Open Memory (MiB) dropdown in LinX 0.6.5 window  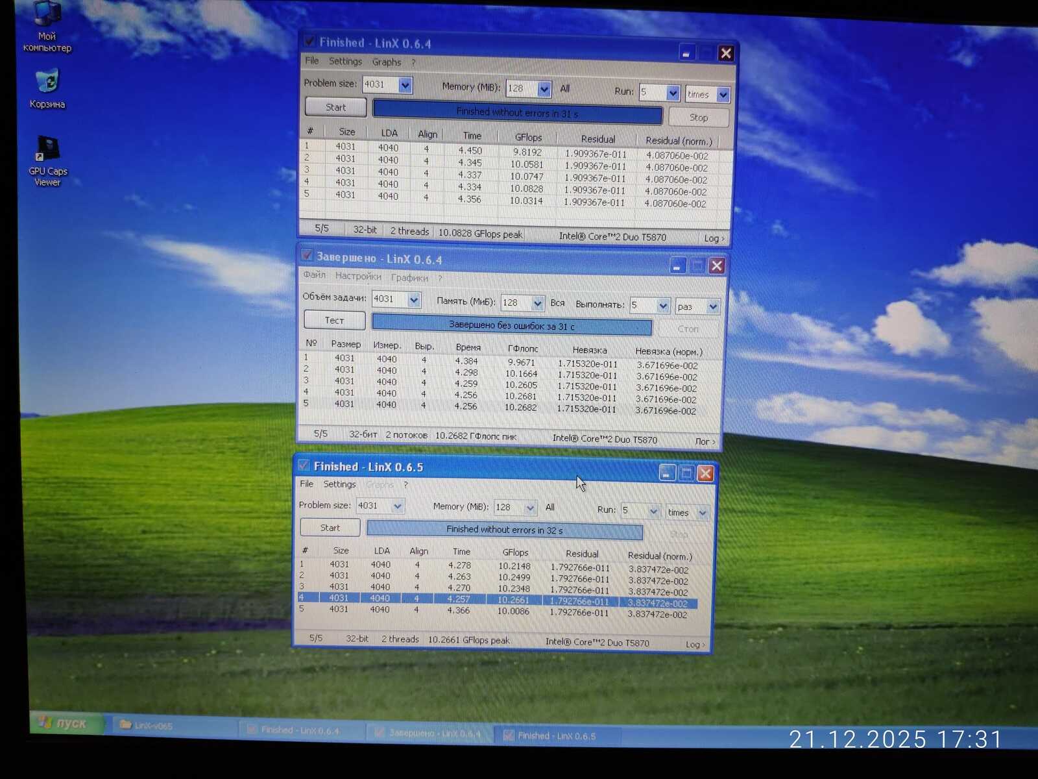530,508
